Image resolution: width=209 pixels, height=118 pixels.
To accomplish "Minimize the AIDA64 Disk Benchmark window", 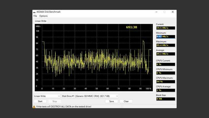I will [156, 12].
